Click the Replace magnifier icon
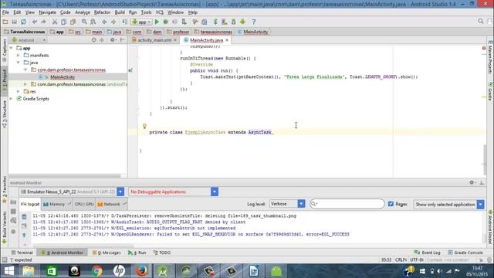 (x=93, y=22)
